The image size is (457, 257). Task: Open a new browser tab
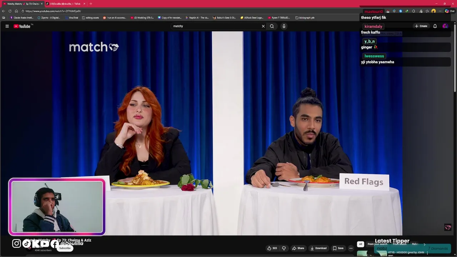point(91,4)
